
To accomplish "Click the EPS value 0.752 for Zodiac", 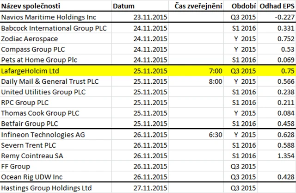I will point(286,39).
